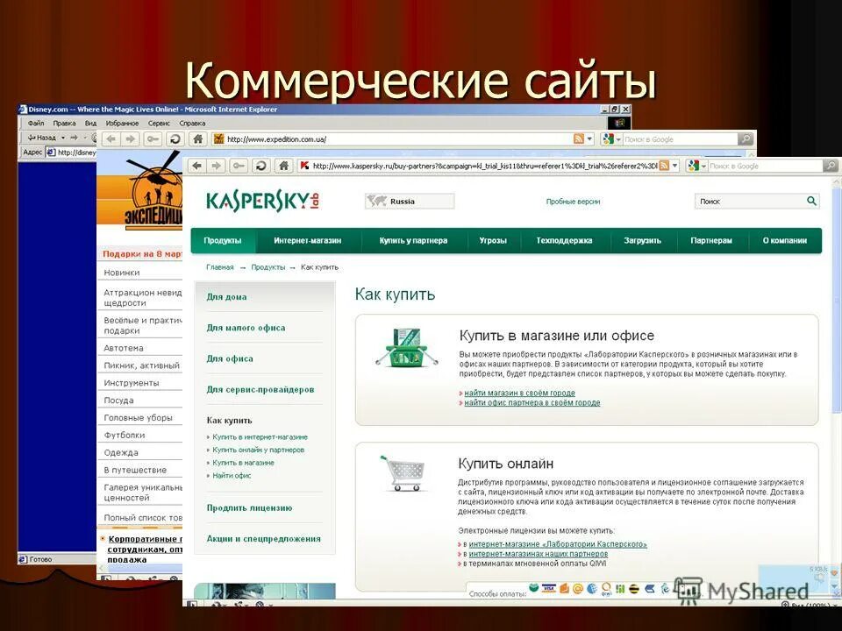Image resolution: width=842 pixels, height=631 pixels.
Task: Click into Kaspersky site Поиск field
Action: coord(750,202)
